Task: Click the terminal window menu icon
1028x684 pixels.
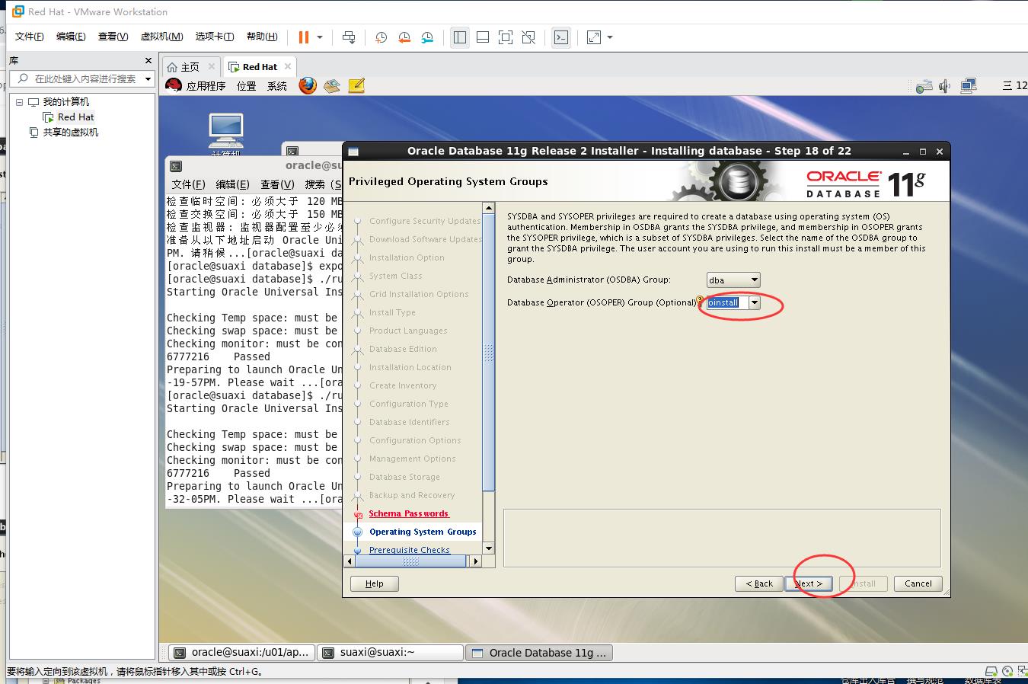Action: (x=176, y=165)
